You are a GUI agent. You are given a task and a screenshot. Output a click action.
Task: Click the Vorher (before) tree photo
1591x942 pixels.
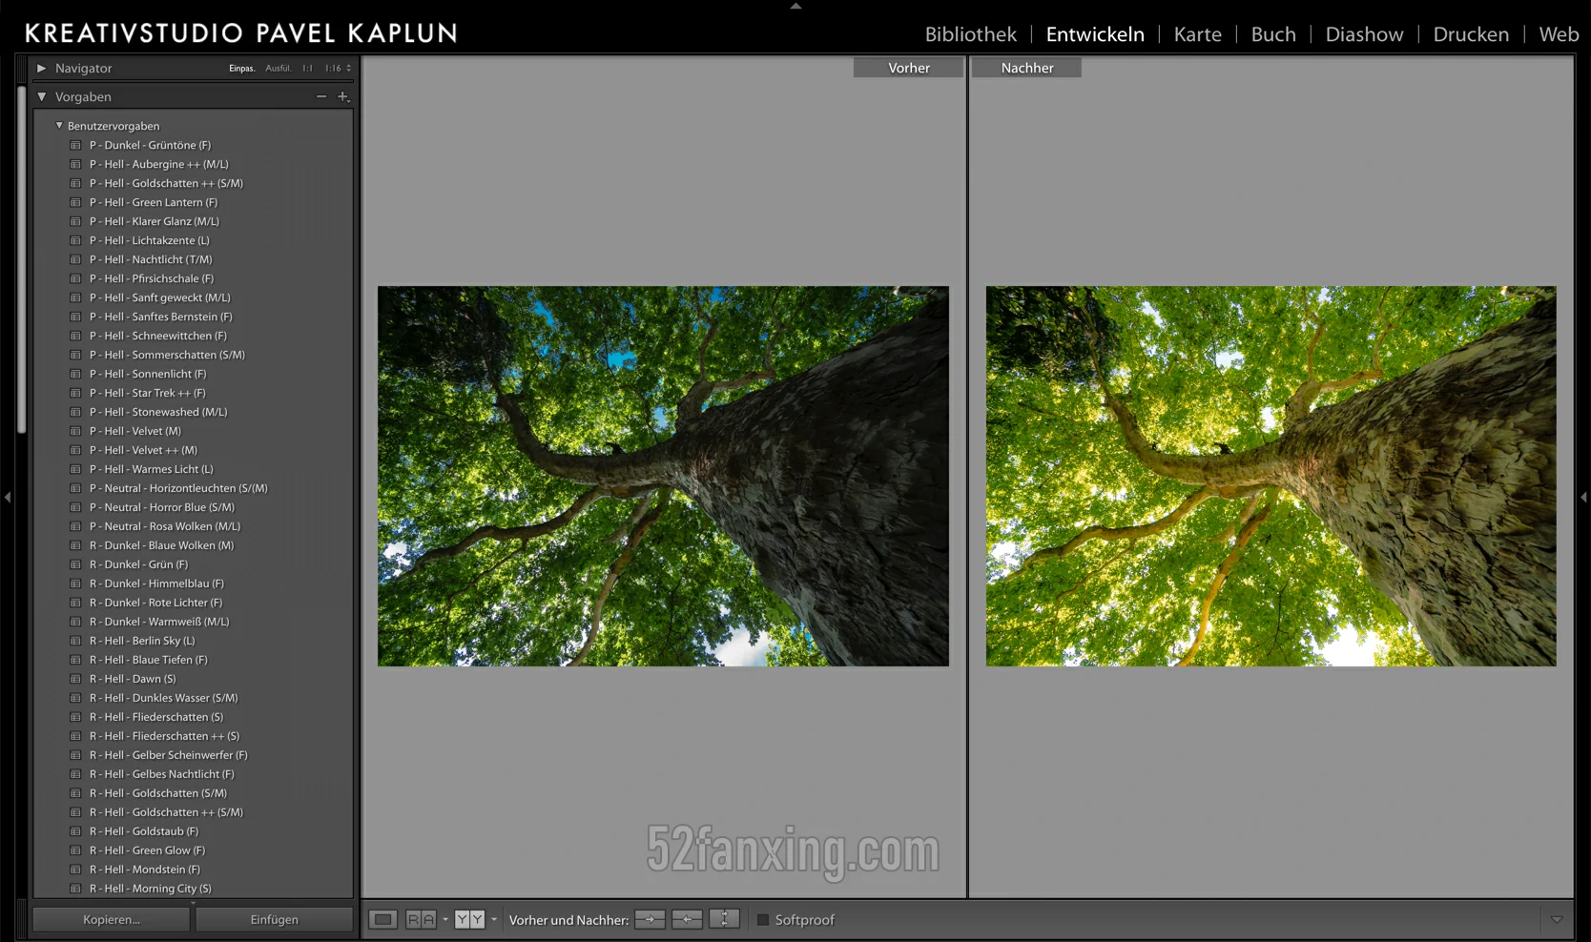point(663,476)
